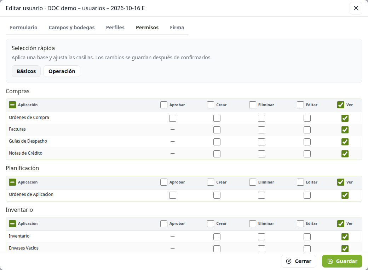Check Editar for Ordenes de Aplicacion
368x270 pixels.
coord(307,195)
